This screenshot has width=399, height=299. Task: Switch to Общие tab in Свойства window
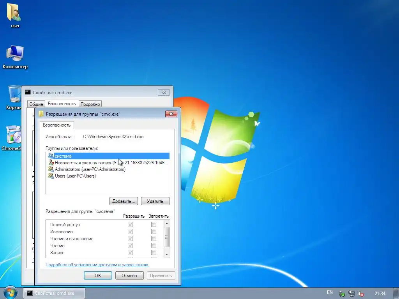coord(36,104)
